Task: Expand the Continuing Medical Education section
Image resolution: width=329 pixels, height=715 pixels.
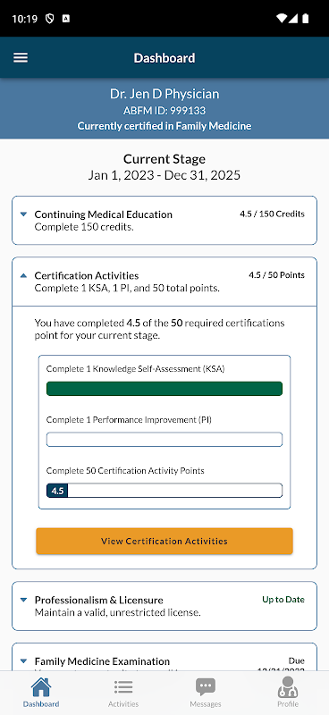Action: [164, 220]
